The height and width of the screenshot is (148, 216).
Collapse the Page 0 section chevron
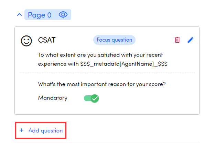[20, 15]
